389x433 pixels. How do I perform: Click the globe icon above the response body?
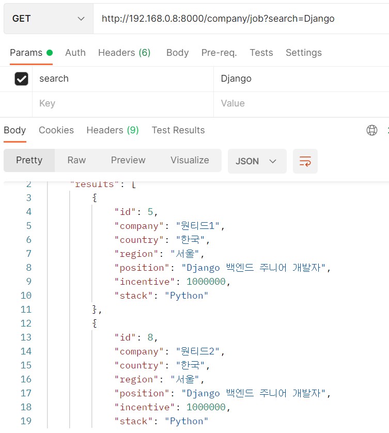pos(372,130)
